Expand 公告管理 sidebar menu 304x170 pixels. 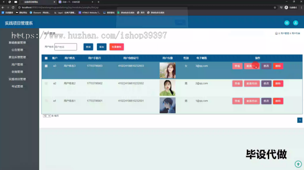[x=17, y=50]
